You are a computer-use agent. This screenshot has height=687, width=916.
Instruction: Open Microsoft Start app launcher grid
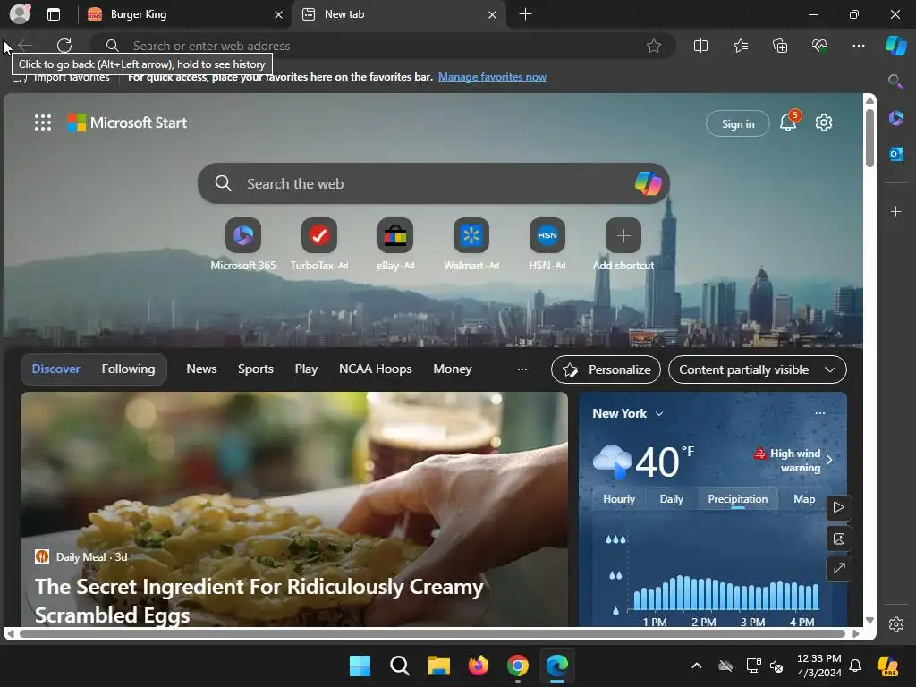click(x=43, y=123)
